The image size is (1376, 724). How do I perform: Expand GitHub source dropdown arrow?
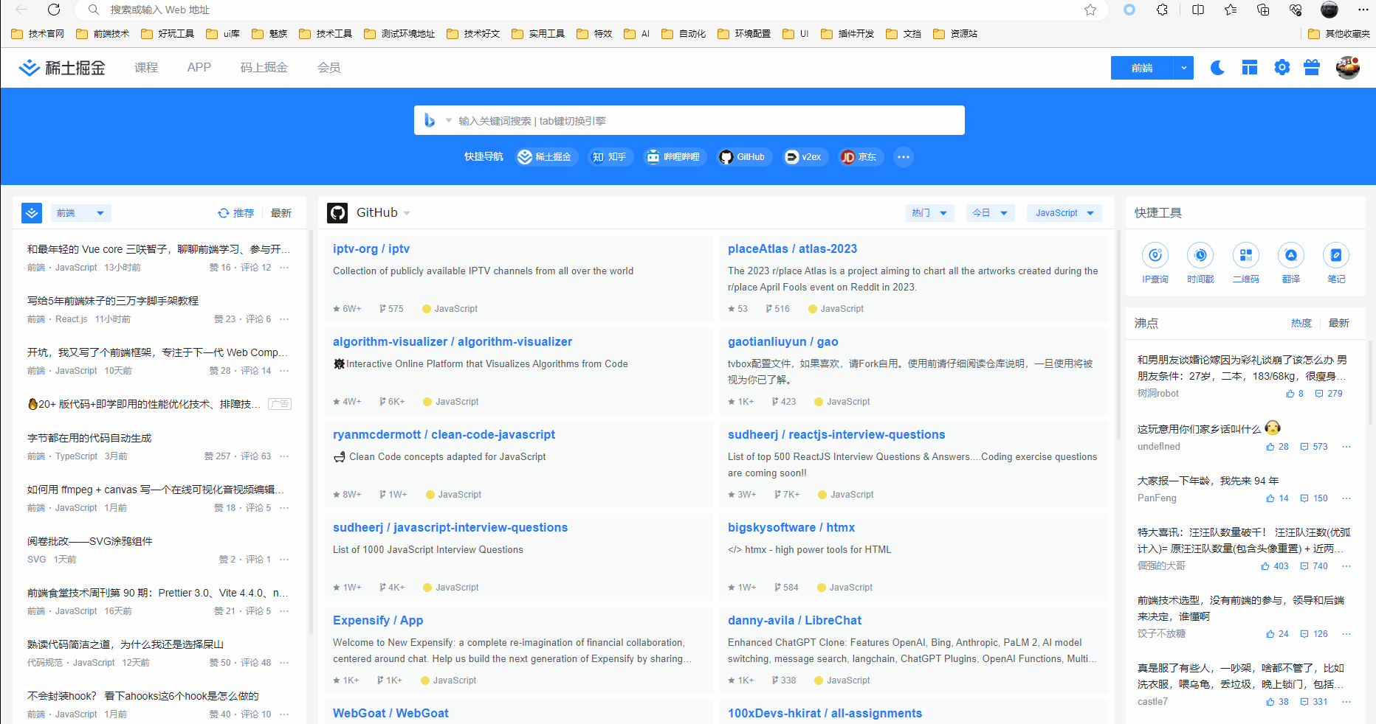[x=407, y=214]
